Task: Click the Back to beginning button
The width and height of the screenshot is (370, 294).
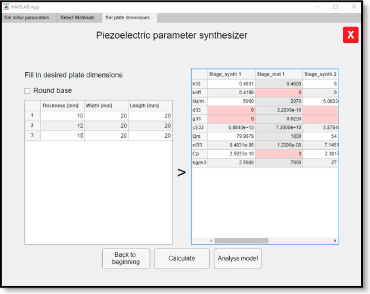Action: [x=125, y=258]
